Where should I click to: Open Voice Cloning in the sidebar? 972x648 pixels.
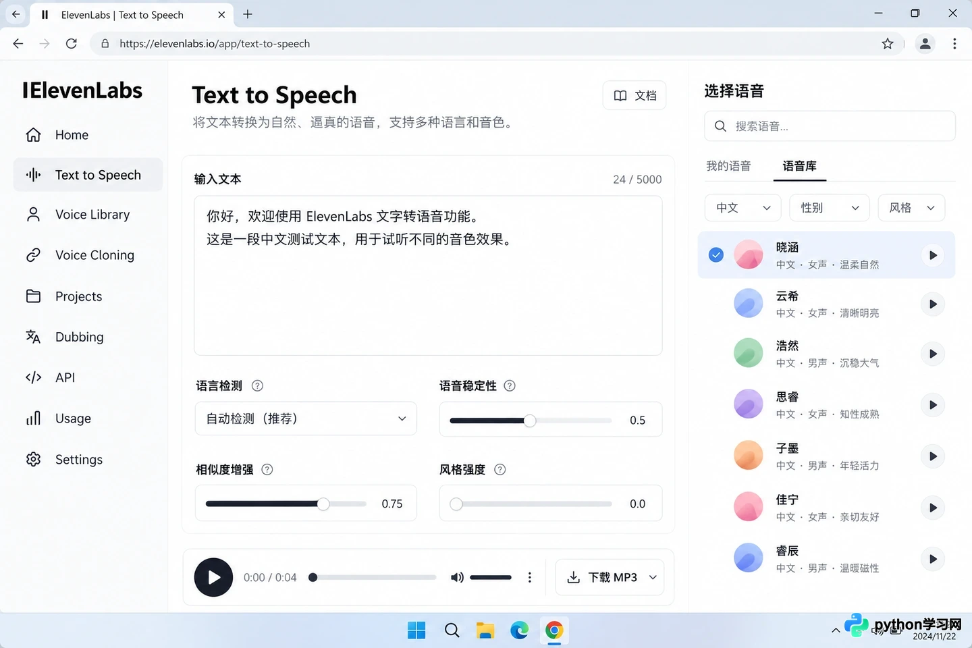point(88,255)
